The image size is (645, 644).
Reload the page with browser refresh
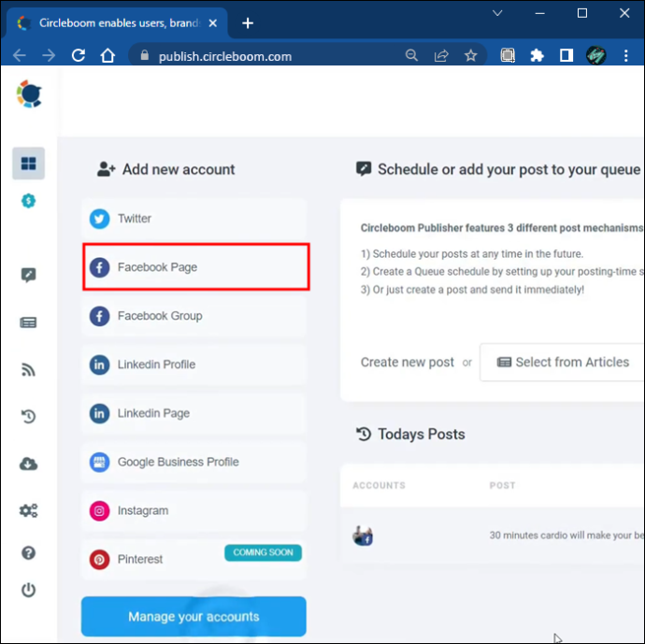pos(79,55)
